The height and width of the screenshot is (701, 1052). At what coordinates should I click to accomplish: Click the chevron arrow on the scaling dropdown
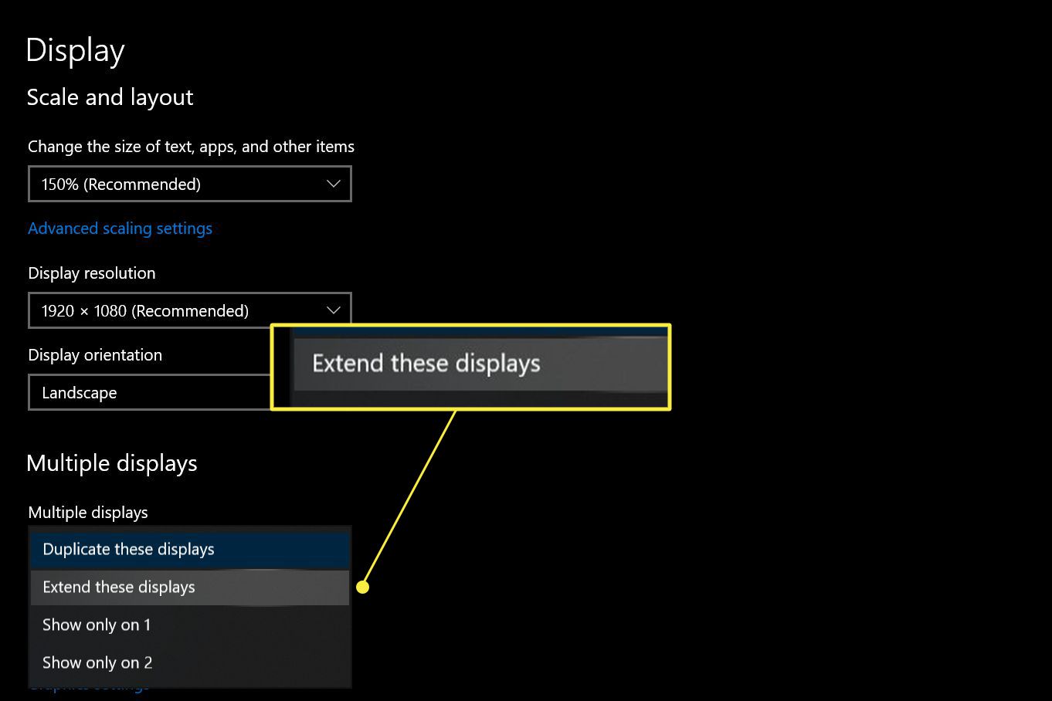click(333, 184)
